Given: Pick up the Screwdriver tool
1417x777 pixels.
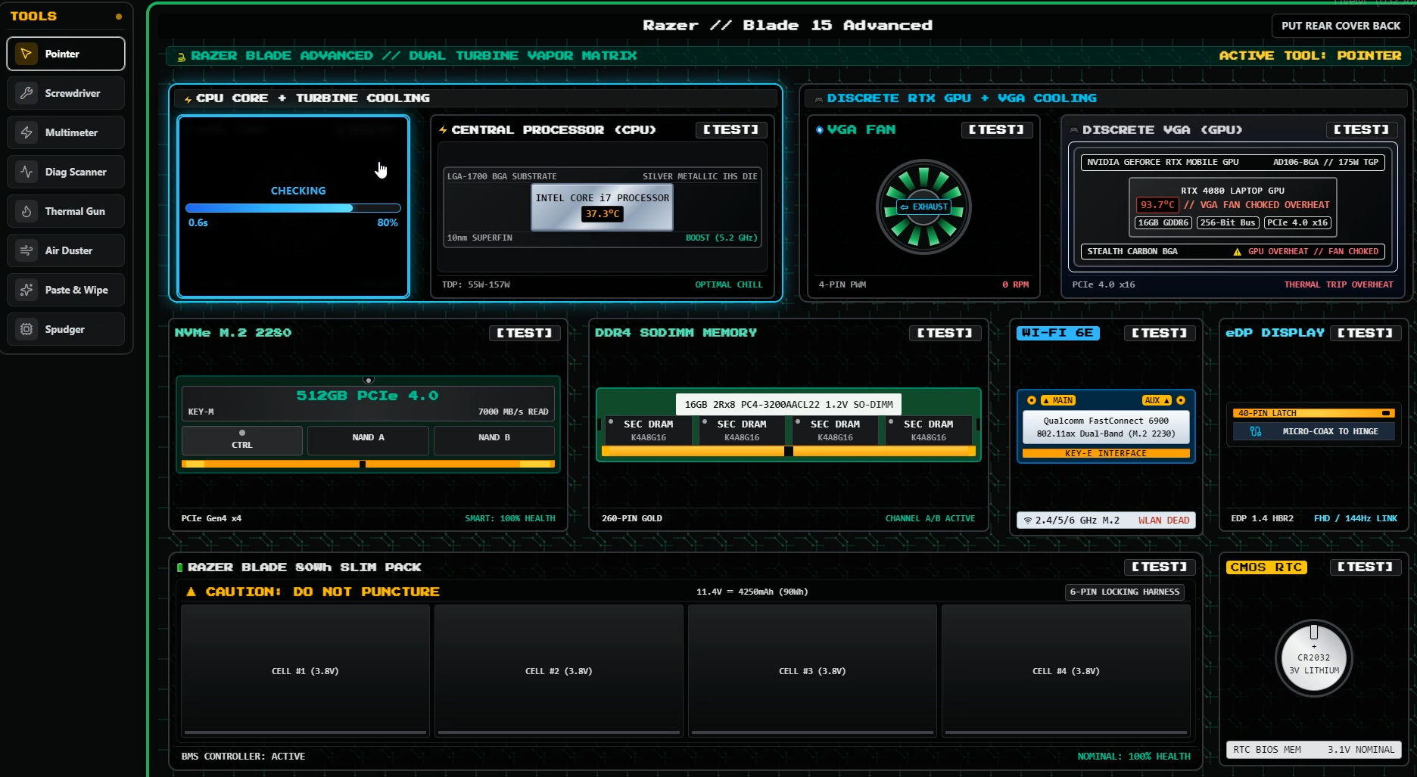Looking at the screenshot, I should click(x=66, y=93).
